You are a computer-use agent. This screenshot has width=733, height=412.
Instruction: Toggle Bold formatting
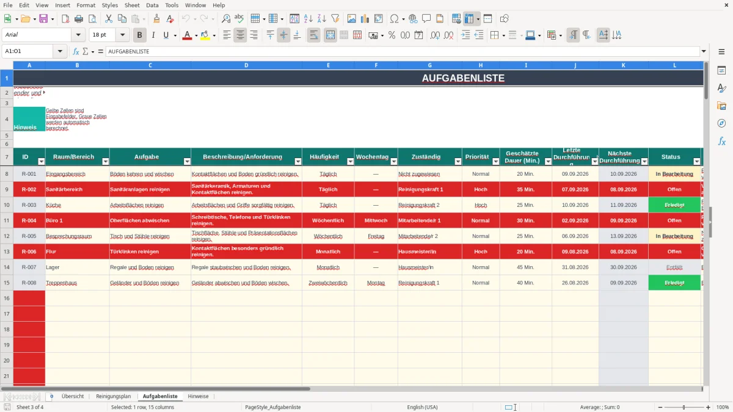140,35
